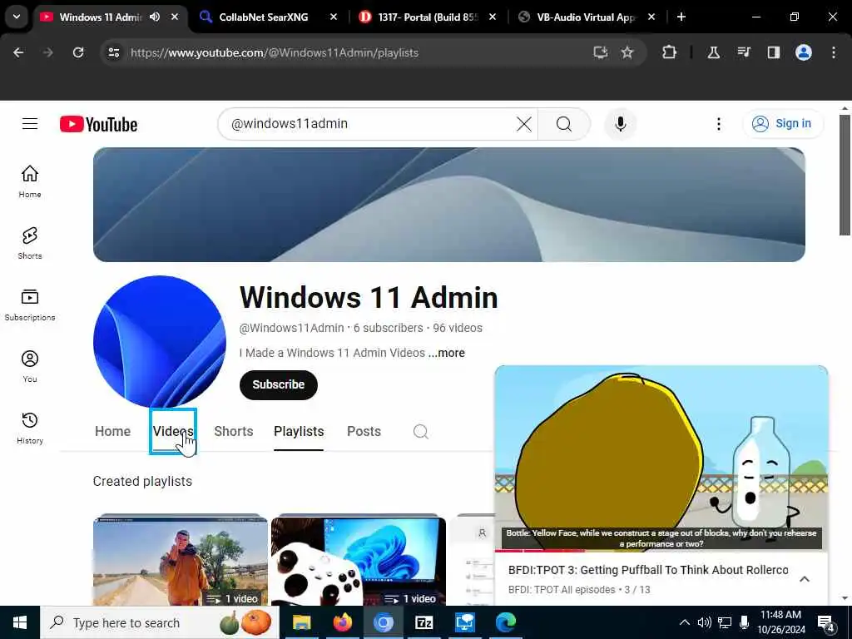
Task: Select the Playlists tab
Action: point(299,432)
